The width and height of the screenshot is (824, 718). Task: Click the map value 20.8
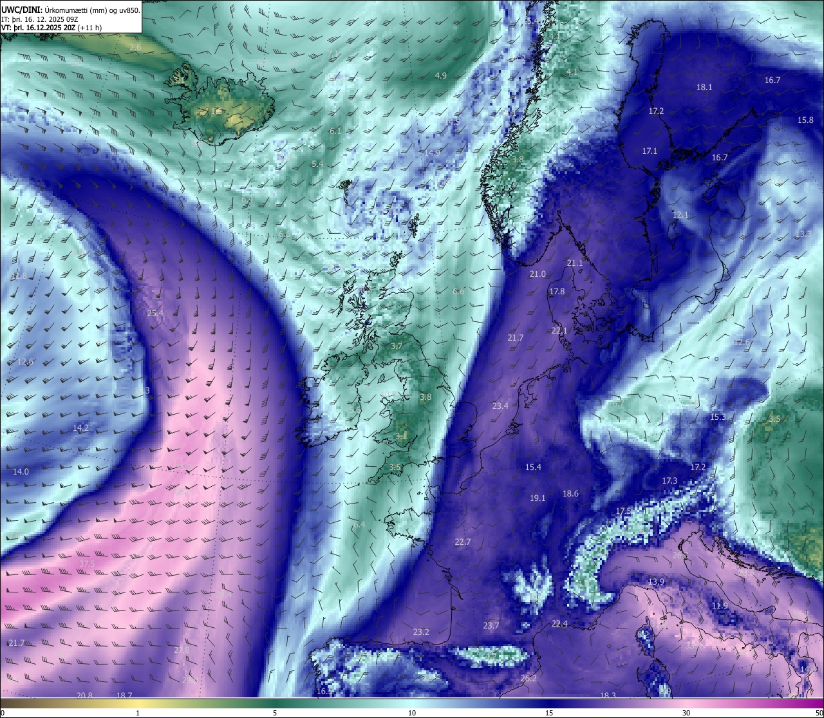84,695
